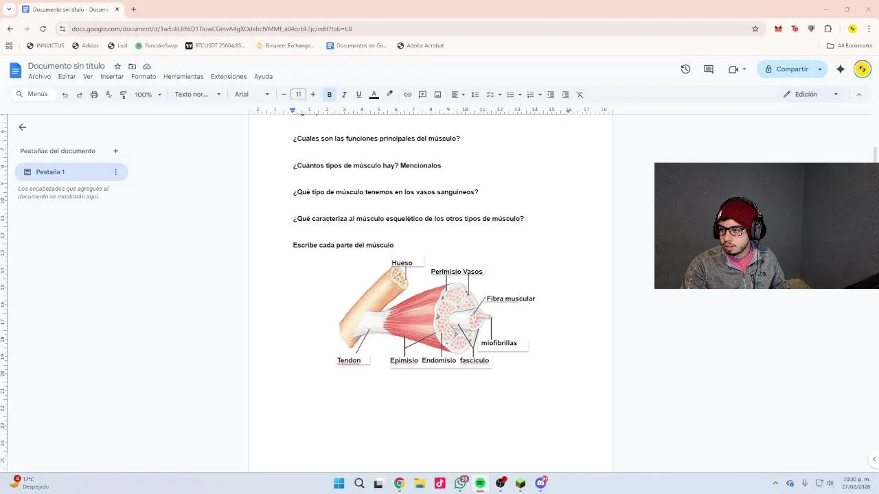Insert a link with chain icon
This screenshot has width=879, height=494.
(x=408, y=95)
